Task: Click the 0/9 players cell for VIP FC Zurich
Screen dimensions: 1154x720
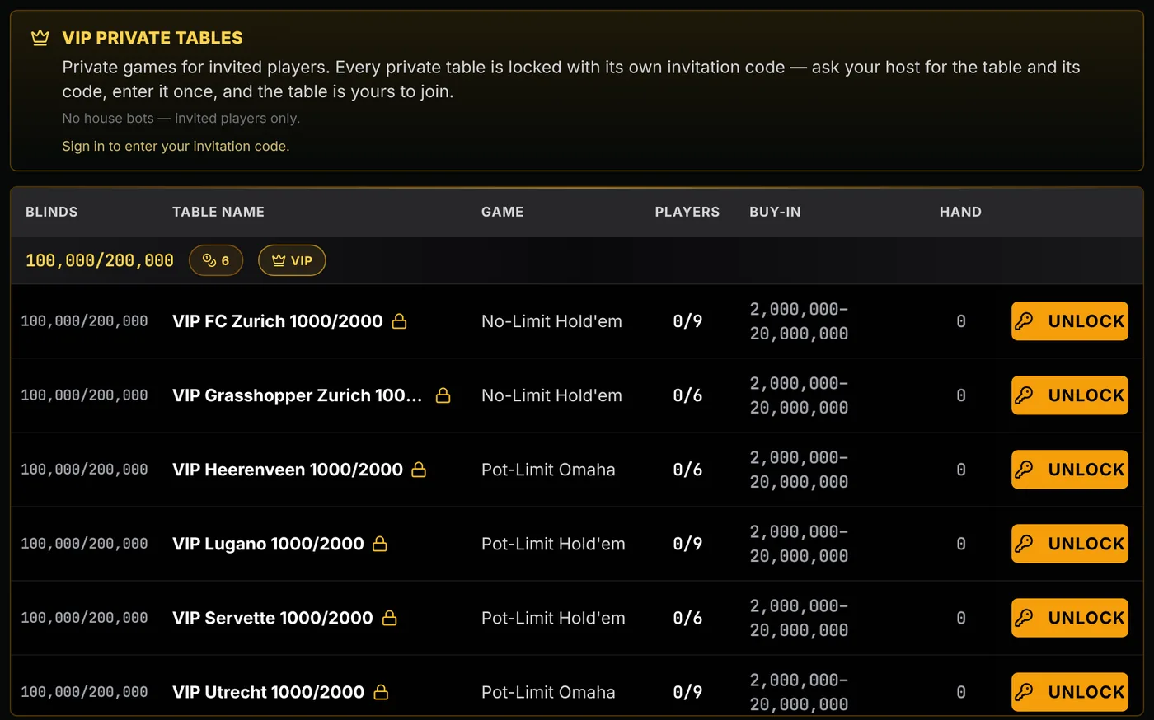Action: [x=687, y=321]
